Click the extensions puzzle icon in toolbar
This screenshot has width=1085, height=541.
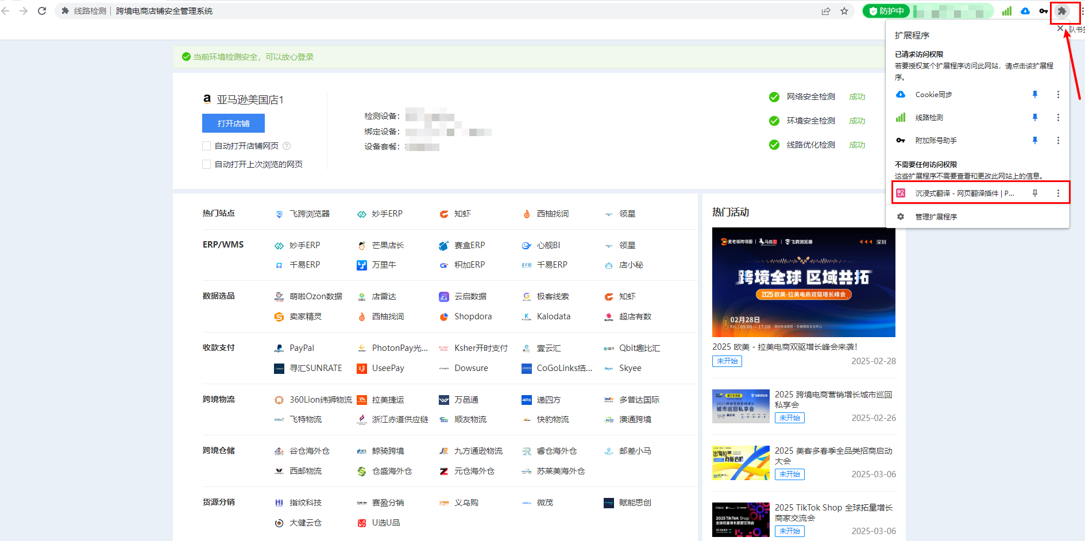(1061, 11)
